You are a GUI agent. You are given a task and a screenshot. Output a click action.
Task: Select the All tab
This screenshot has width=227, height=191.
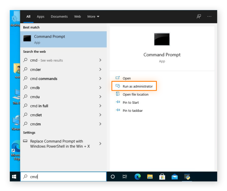28,17
